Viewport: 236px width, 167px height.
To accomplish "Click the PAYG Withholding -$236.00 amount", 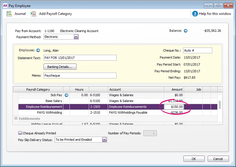I will (176, 112).
